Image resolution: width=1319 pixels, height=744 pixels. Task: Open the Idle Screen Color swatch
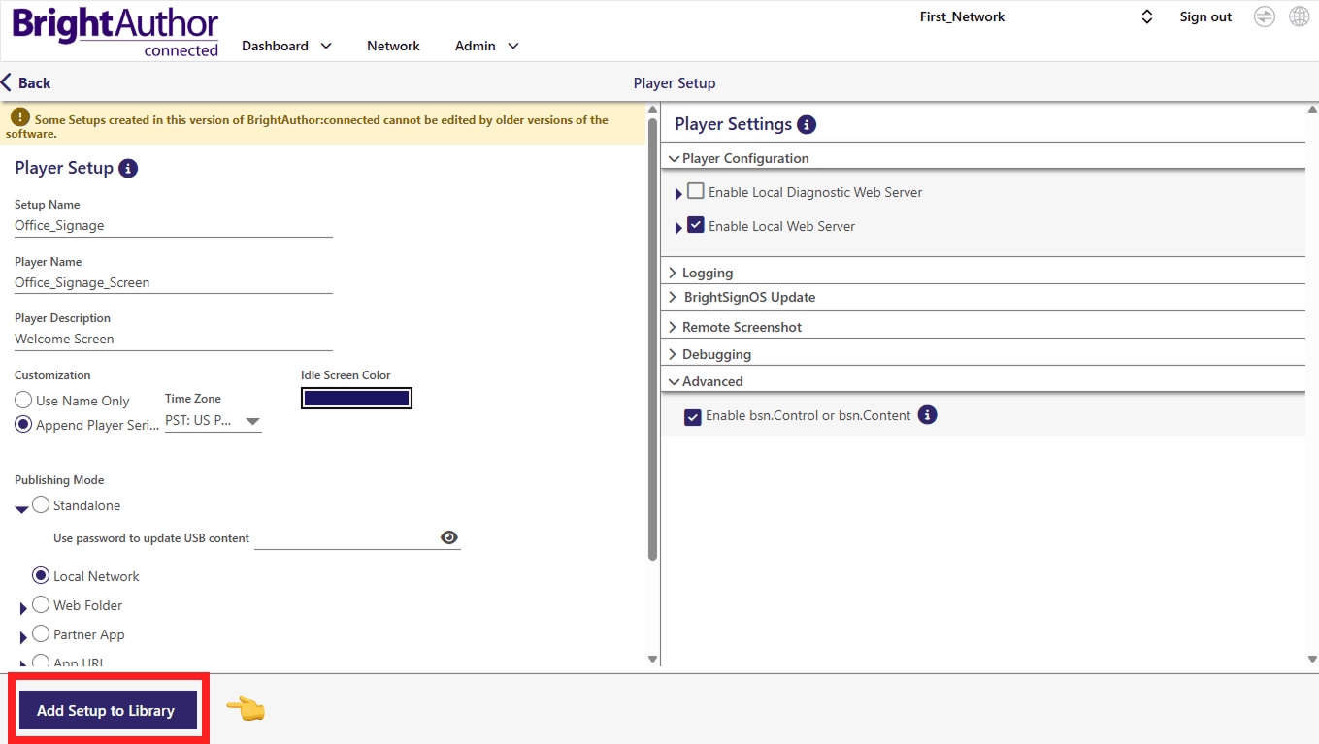(x=356, y=398)
